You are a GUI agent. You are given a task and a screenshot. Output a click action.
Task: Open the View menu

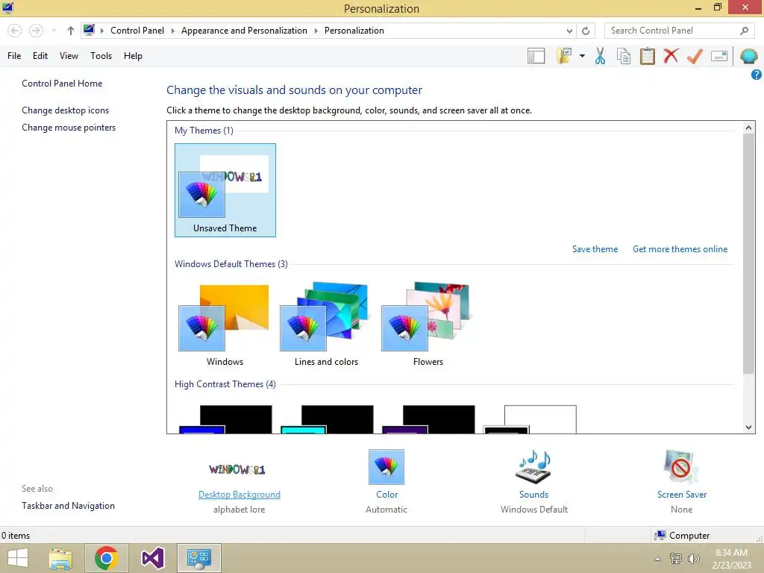pyautogui.click(x=69, y=55)
